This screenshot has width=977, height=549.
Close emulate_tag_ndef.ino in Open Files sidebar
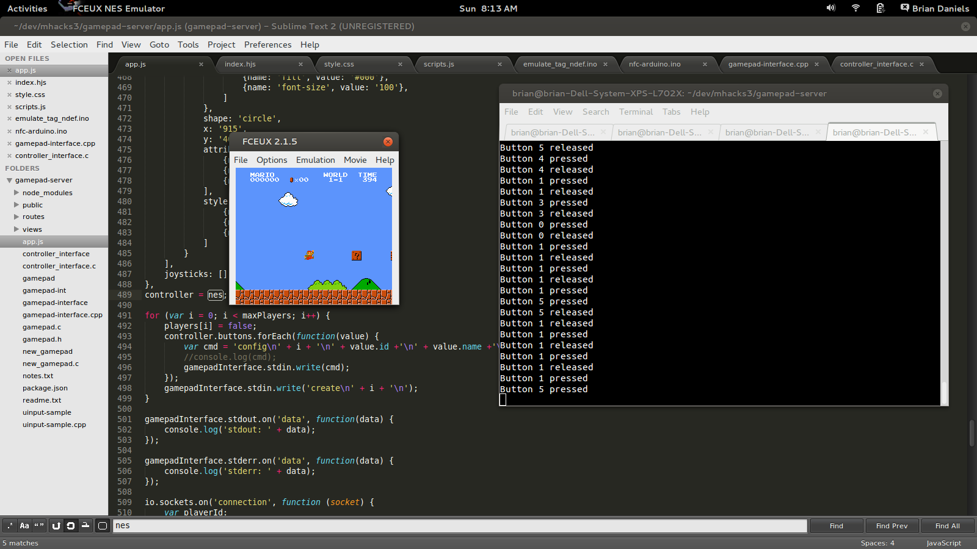point(9,119)
